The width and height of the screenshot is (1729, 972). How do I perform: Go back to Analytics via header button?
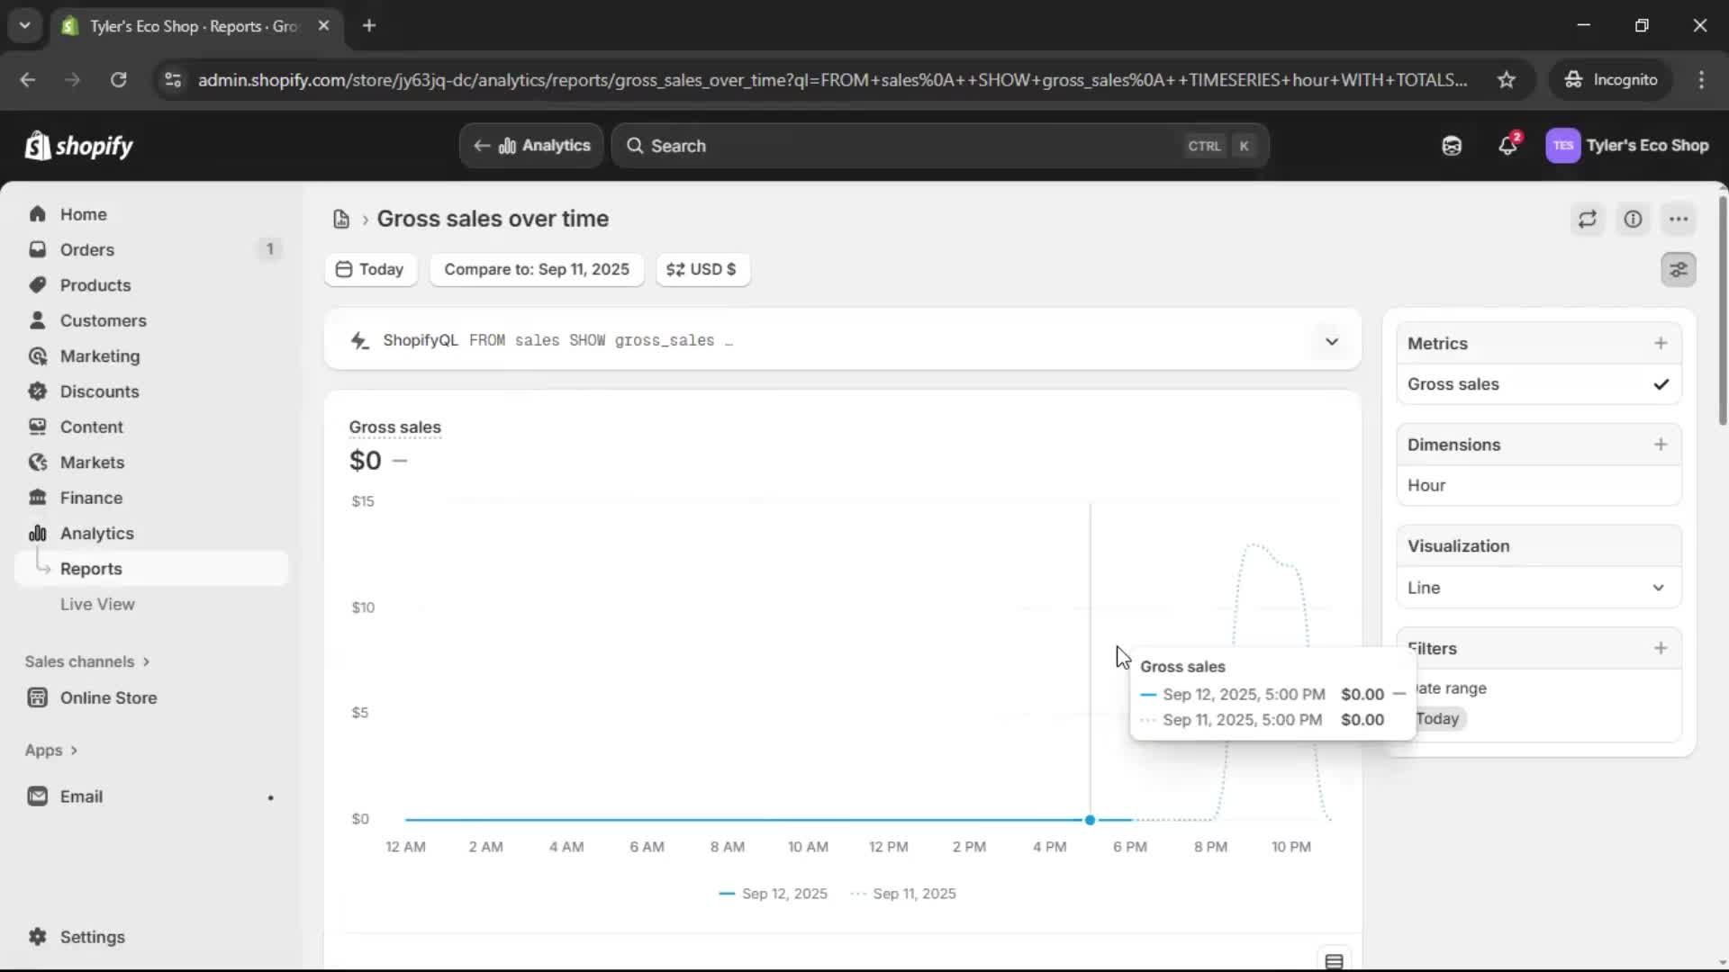(531, 146)
